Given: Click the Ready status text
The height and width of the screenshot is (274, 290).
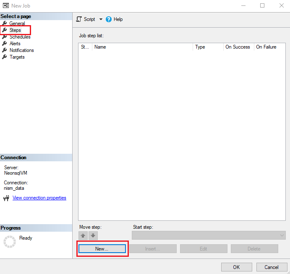Looking at the screenshot, I should [x=26, y=238].
